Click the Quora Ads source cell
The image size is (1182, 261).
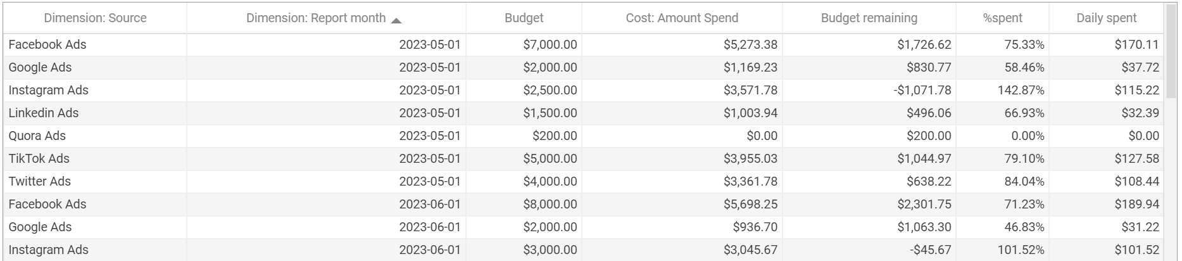(x=37, y=136)
